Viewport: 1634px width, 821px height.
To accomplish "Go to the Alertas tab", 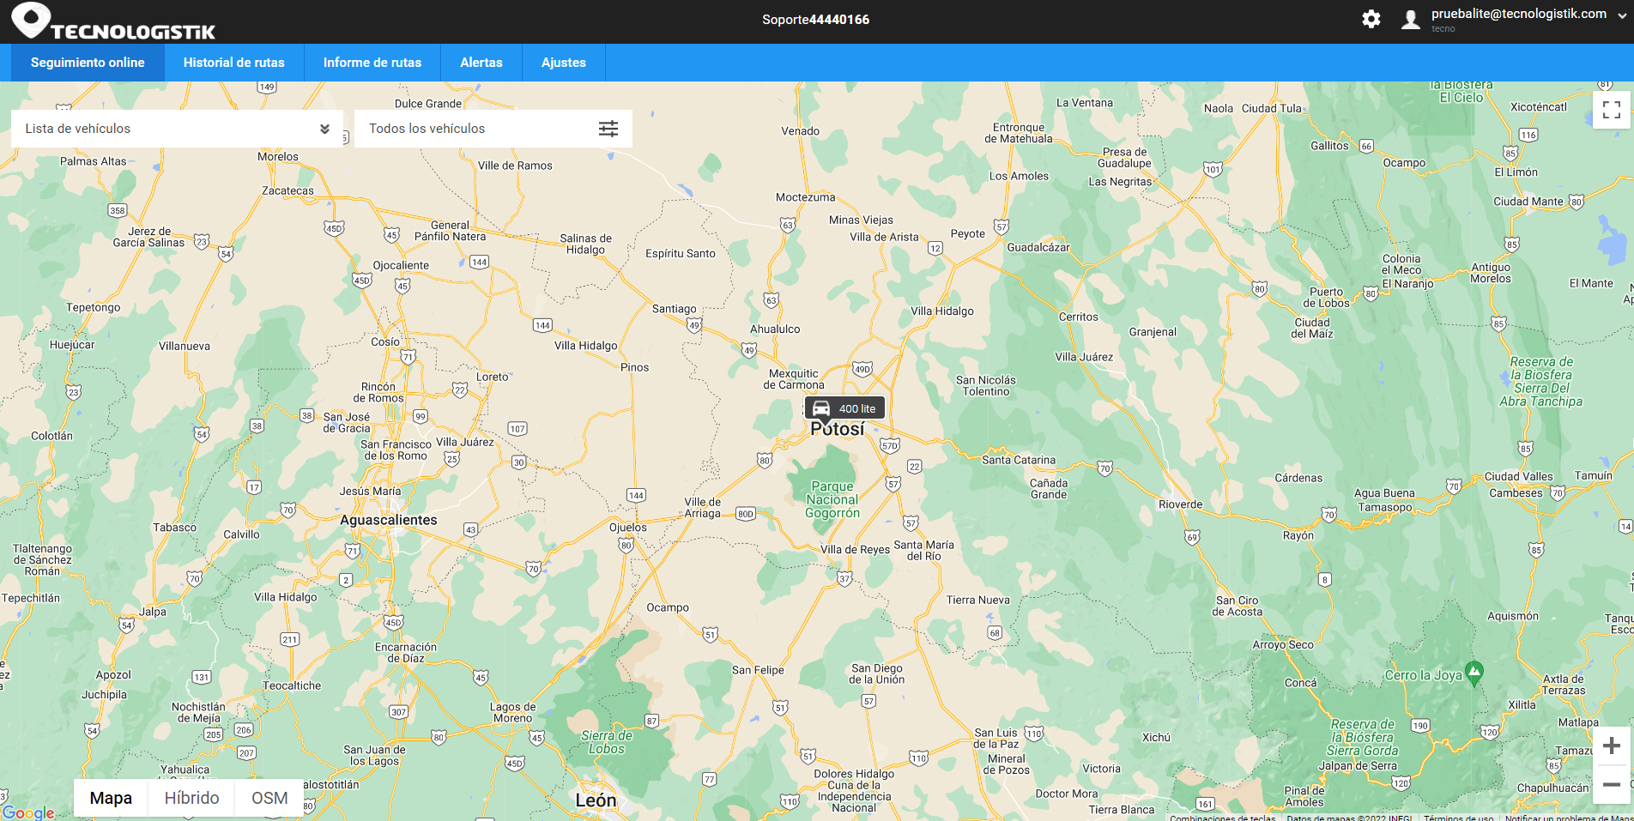I will click(481, 63).
